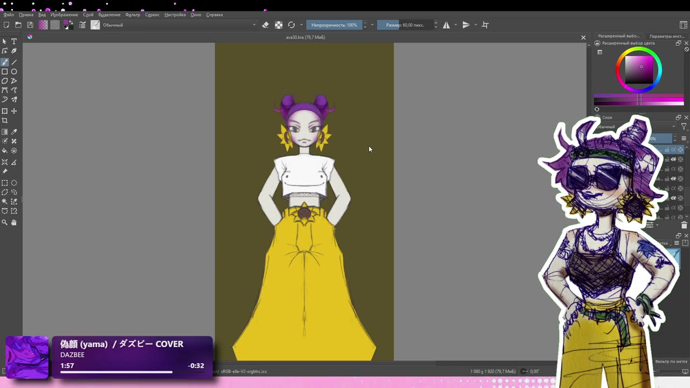This screenshot has height=388, width=690.
Task: Choose the Ellipse shape tool
Action: coord(14,72)
